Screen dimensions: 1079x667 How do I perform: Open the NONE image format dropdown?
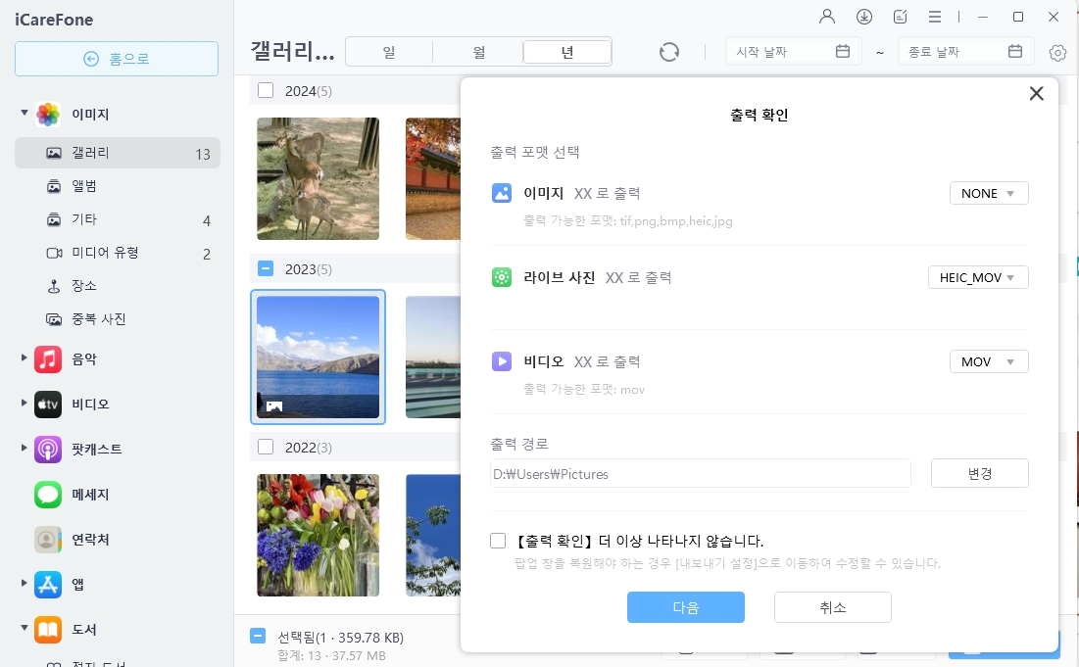(x=989, y=193)
